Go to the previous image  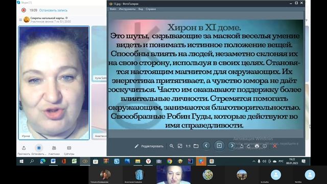click(206, 146)
